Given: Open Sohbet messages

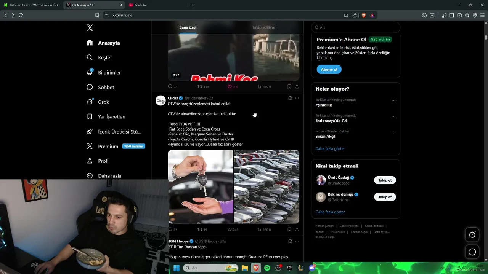Looking at the screenshot, I should coord(100,87).
